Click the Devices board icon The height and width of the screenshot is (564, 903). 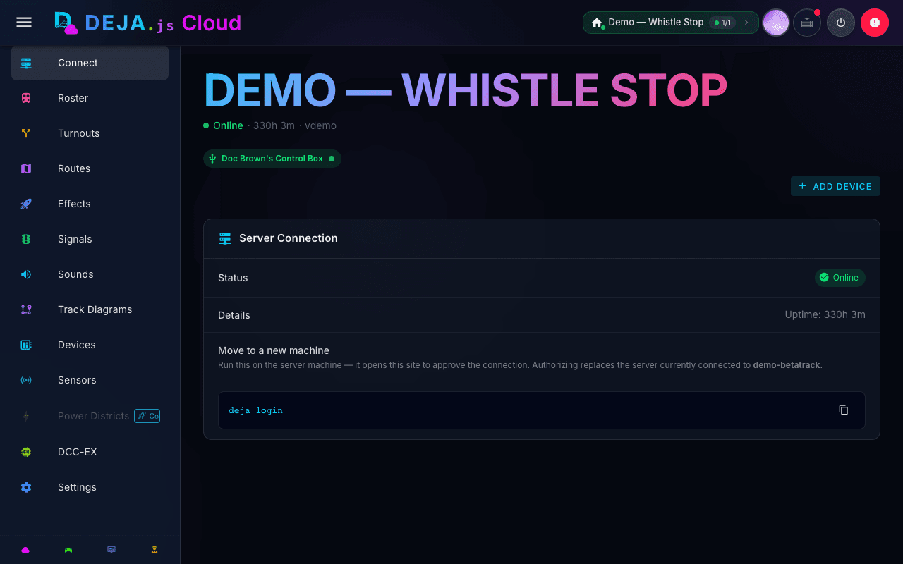pos(26,345)
